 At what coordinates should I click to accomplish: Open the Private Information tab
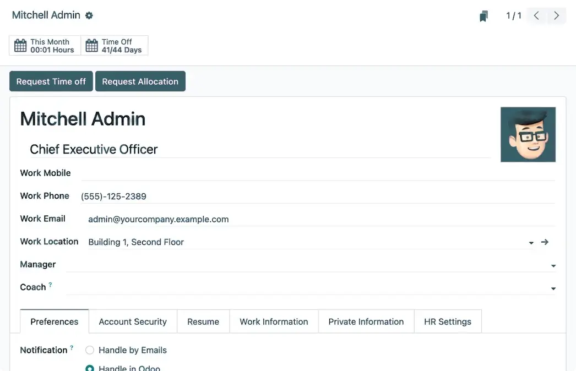pos(366,322)
